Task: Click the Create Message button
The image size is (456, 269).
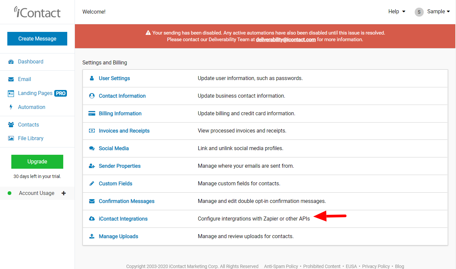Action: coord(37,39)
